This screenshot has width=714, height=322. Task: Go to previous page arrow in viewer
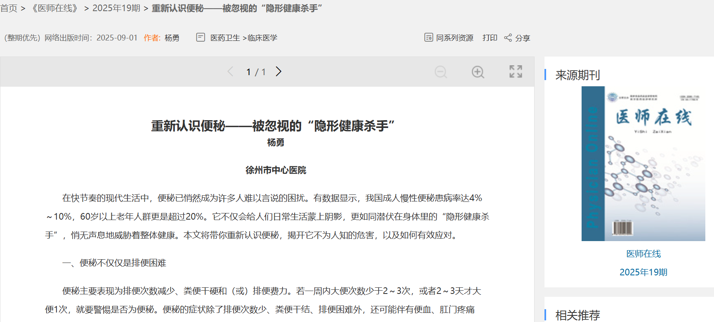[x=231, y=72]
